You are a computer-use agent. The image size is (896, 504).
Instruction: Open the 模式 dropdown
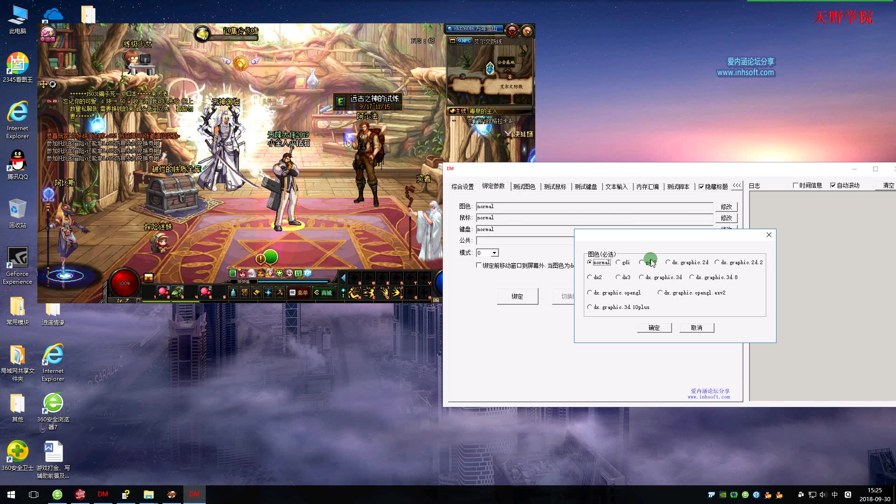point(494,252)
